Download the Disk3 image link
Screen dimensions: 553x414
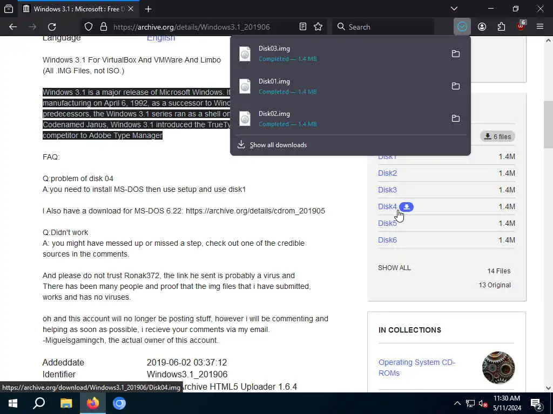point(387,190)
